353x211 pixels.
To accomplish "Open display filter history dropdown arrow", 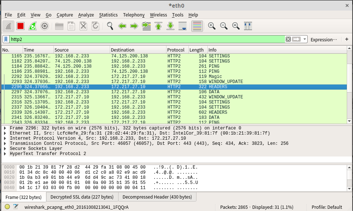I will pyautogui.click(x=305, y=39).
